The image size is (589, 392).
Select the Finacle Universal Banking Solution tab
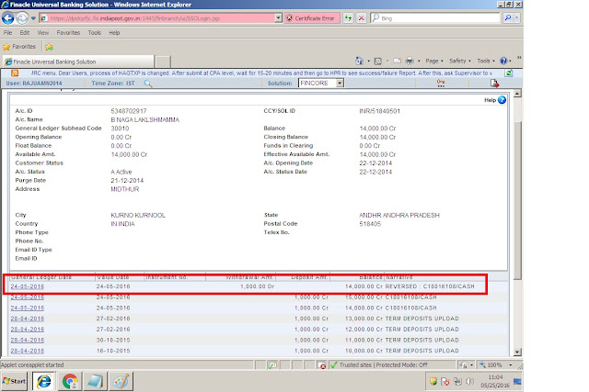(x=78, y=62)
